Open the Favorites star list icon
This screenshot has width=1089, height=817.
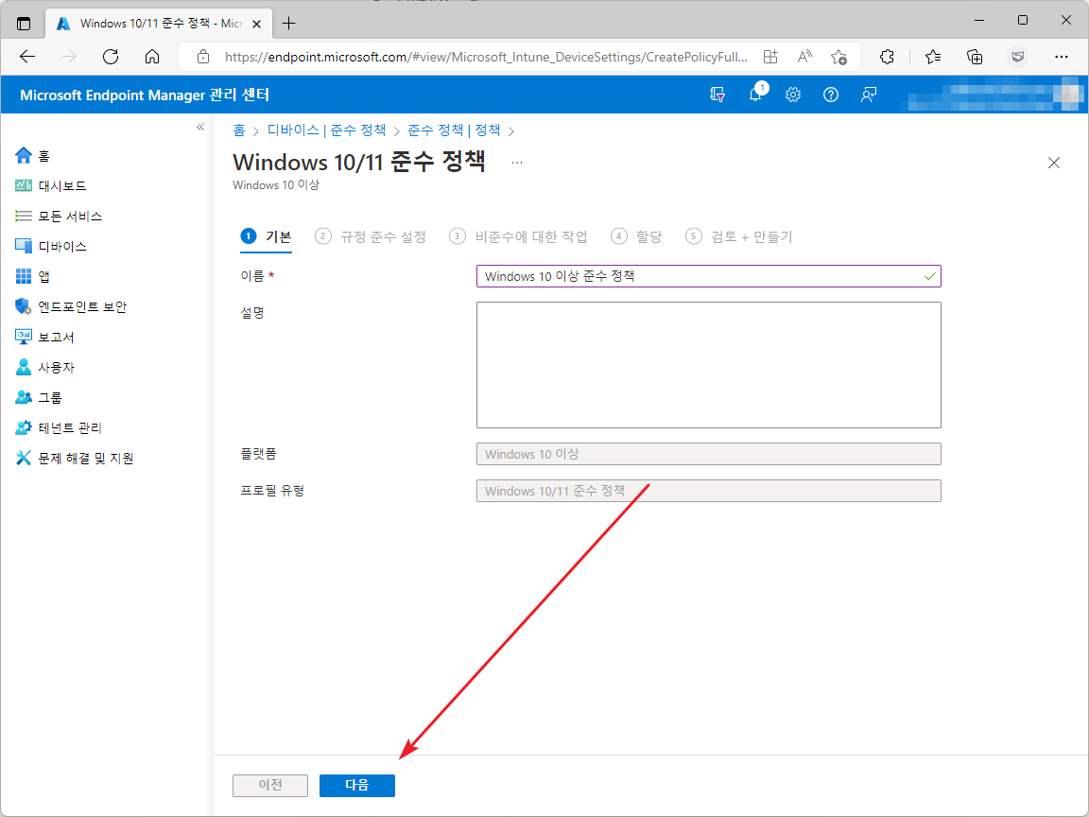933,57
